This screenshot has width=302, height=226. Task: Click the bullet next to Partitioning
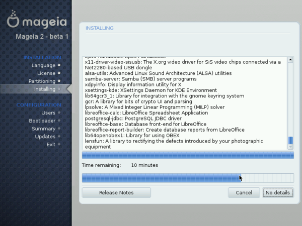click(59, 81)
